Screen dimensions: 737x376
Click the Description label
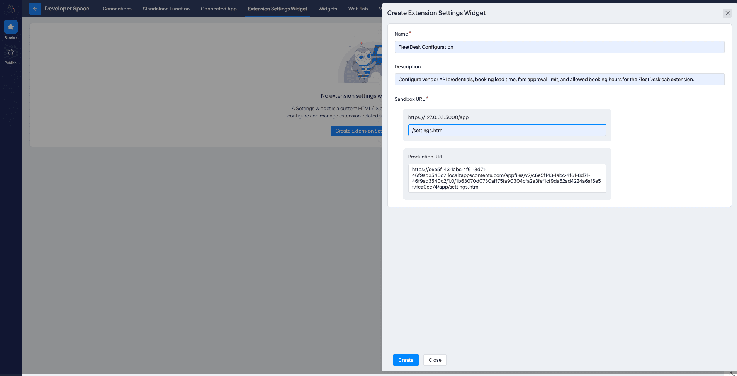pos(408,67)
